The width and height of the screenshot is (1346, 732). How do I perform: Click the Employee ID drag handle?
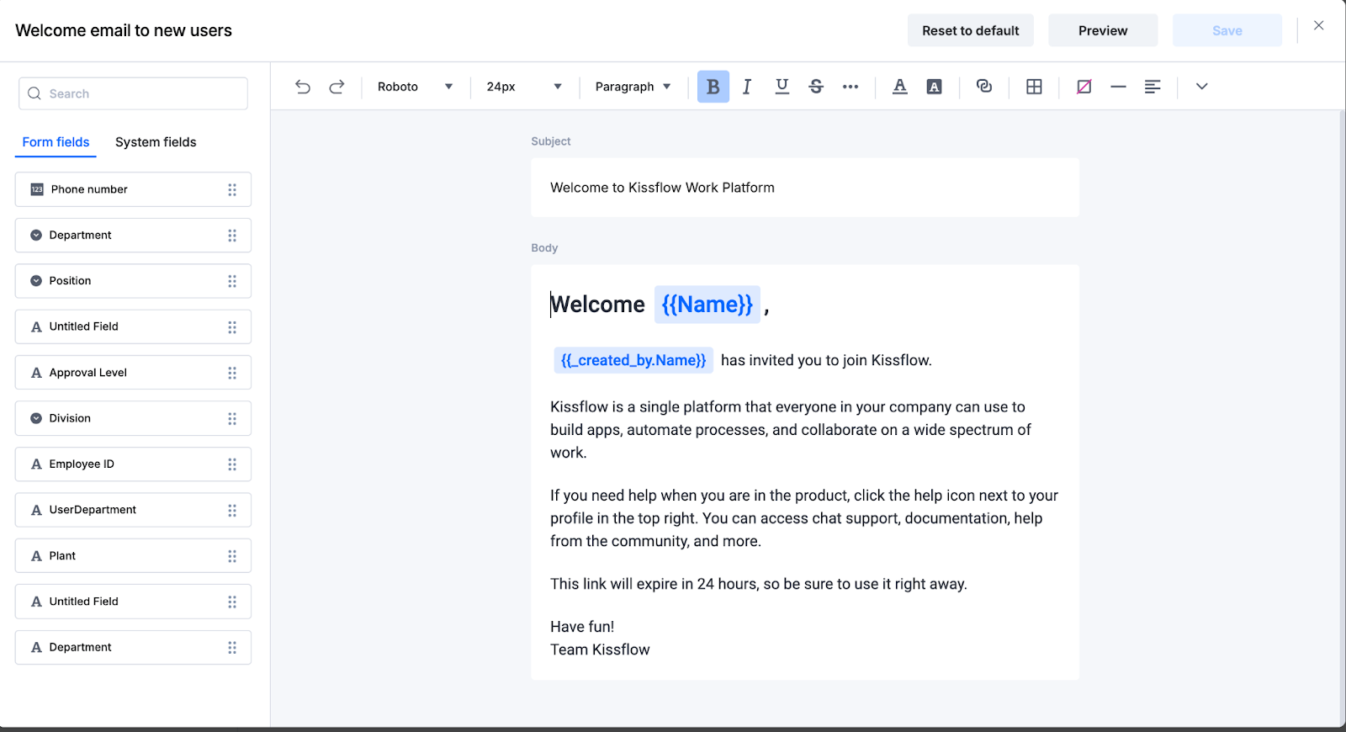tap(232, 464)
